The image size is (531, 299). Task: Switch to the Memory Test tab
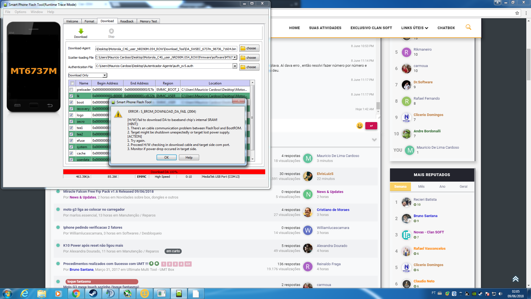pyautogui.click(x=149, y=21)
